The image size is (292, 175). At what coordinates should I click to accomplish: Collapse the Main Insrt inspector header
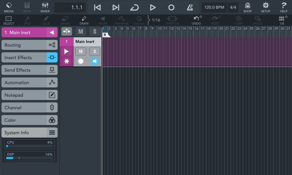tap(52, 32)
